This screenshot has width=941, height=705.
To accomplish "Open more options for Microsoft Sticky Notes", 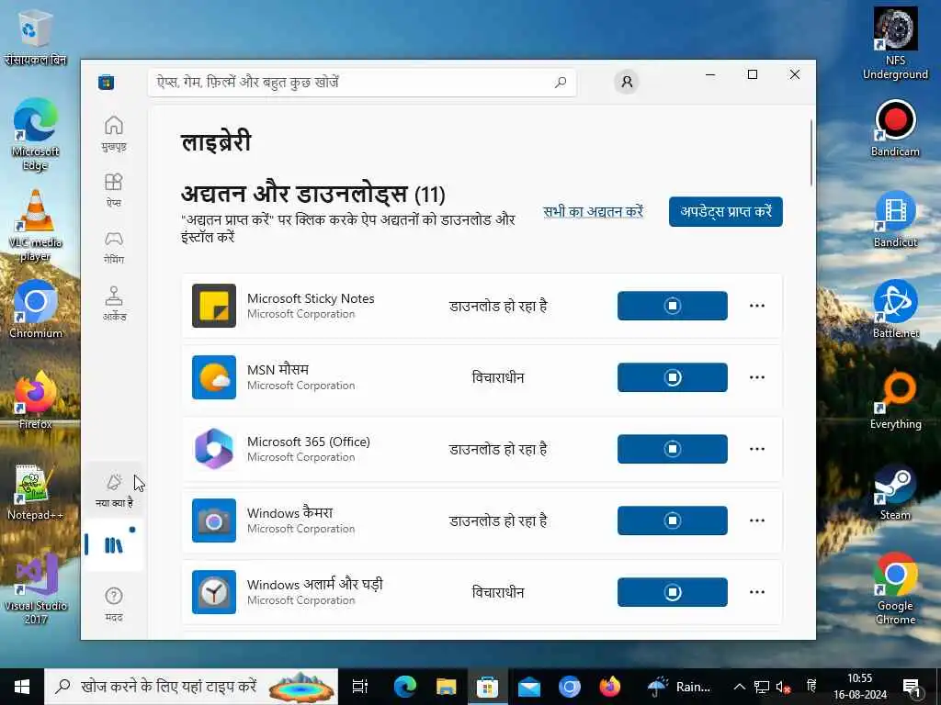I will 757,306.
